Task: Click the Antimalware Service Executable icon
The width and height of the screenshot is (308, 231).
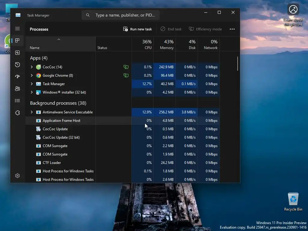Action: pyautogui.click(x=38, y=112)
